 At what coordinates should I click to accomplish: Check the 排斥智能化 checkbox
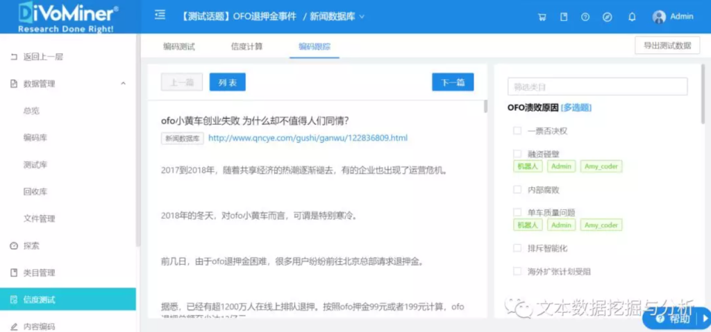(517, 248)
